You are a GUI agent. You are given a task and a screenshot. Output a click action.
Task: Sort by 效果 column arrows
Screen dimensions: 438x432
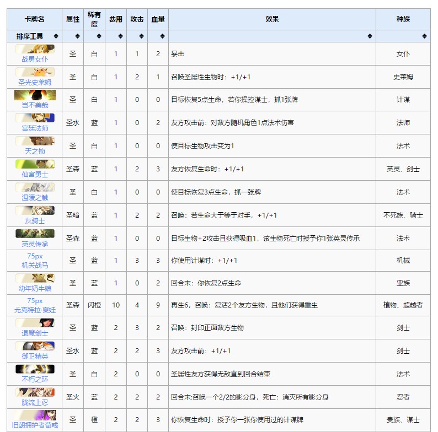click(x=370, y=36)
